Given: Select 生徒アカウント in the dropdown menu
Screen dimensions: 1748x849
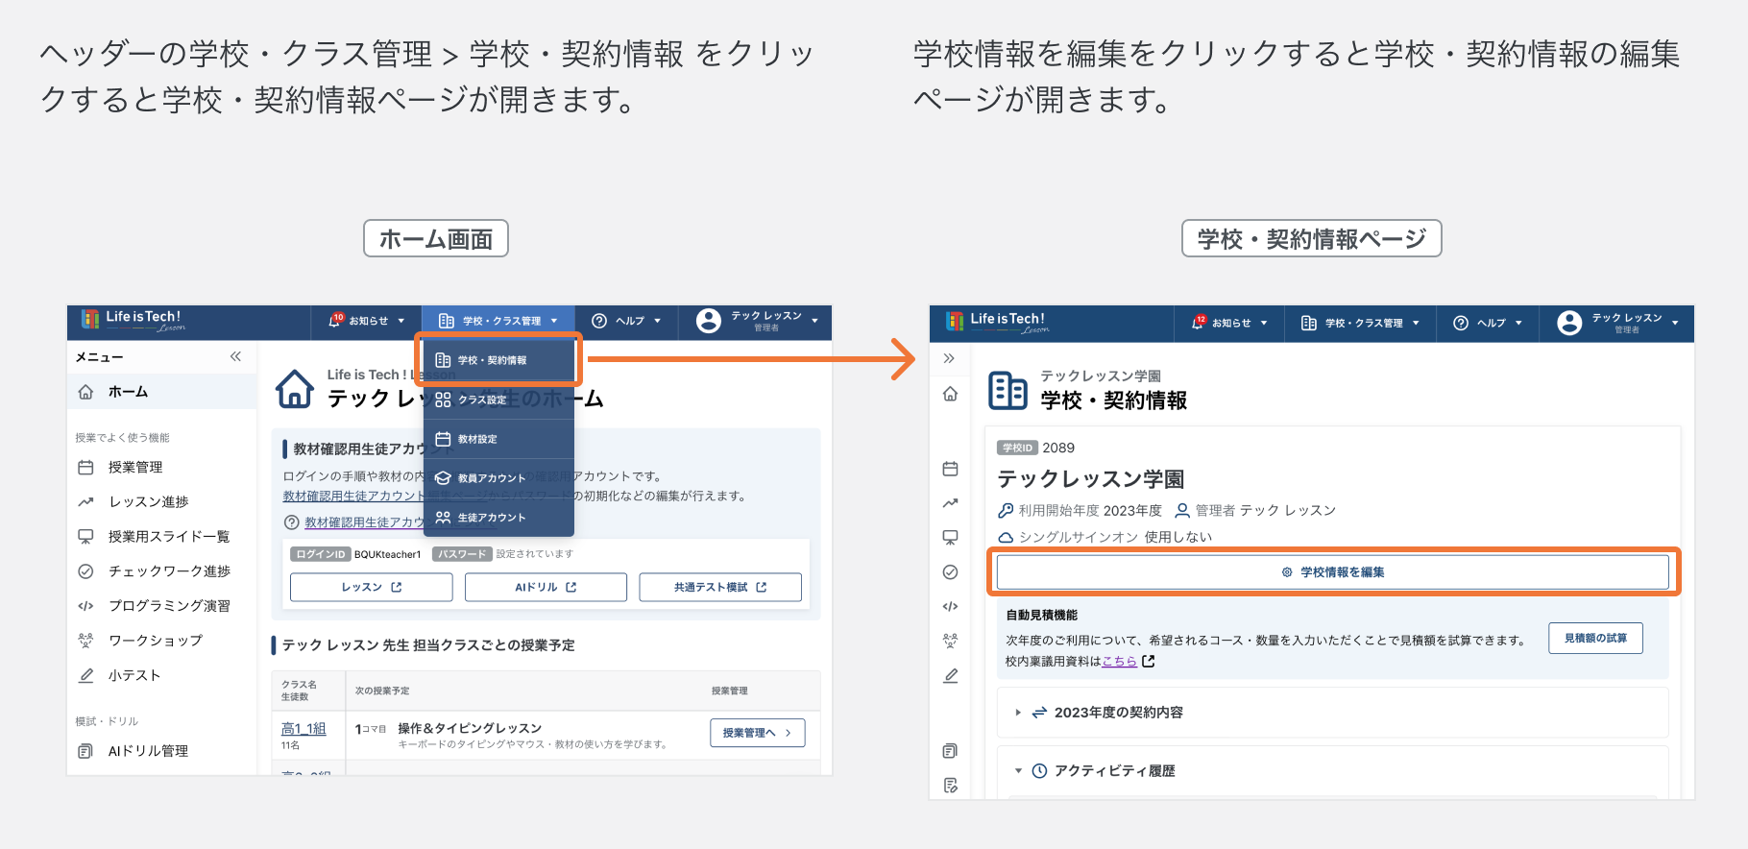Looking at the screenshot, I should tap(498, 518).
